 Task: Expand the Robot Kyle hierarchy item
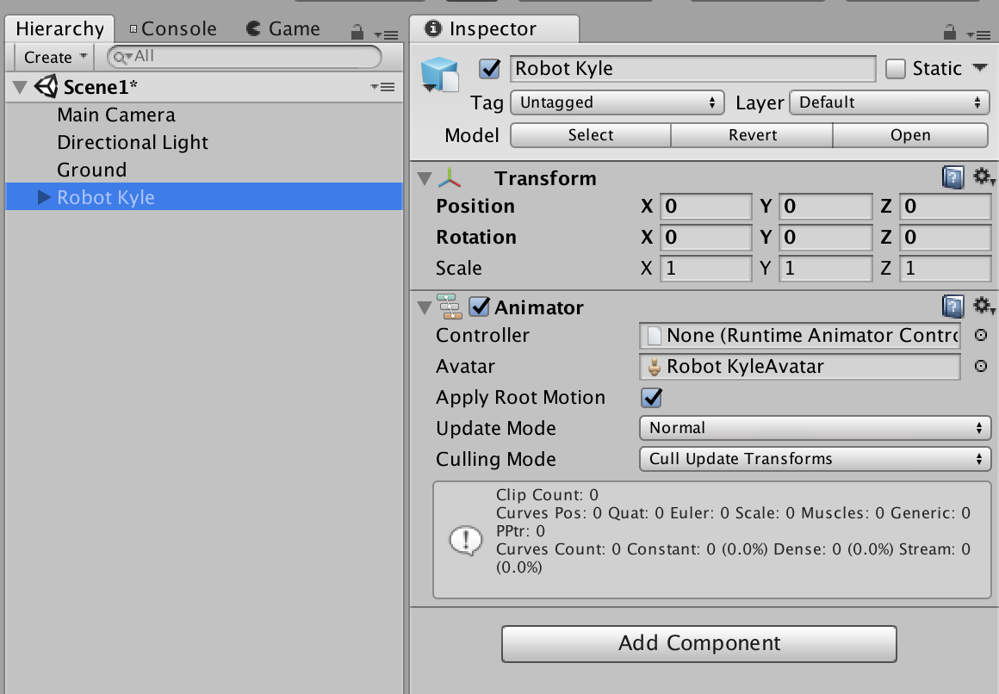[x=45, y=198]
